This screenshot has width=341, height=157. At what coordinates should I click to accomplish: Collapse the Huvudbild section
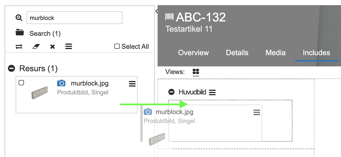(172, 92)
